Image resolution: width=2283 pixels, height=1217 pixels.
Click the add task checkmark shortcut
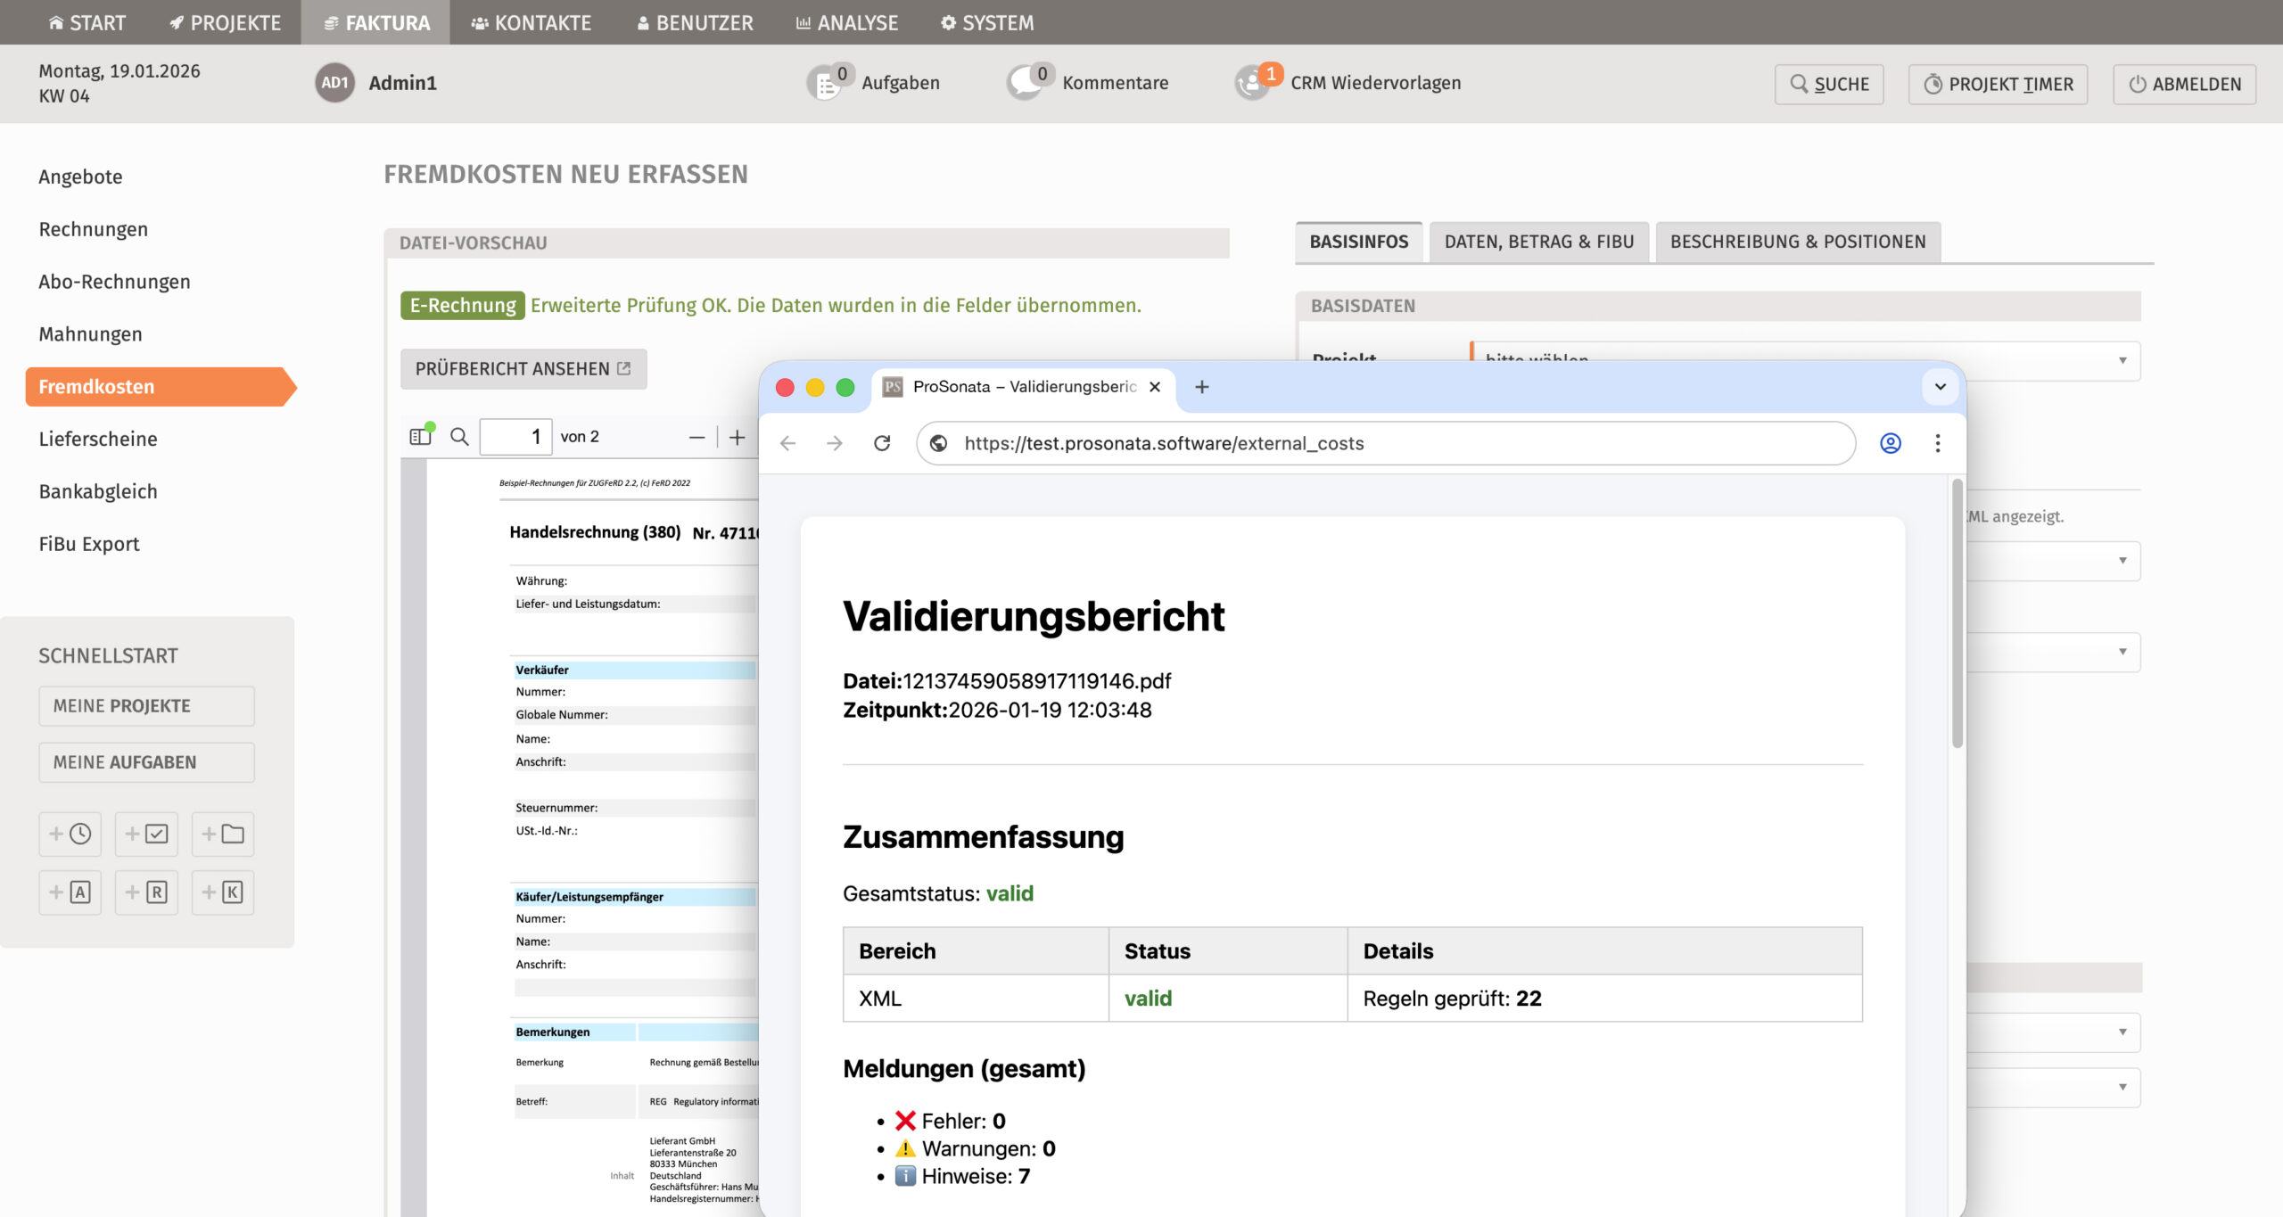146,834
